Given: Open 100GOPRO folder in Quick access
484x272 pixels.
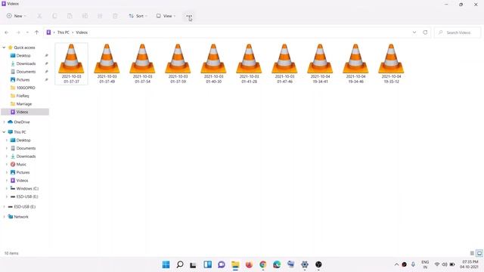Looking at the screenshot, I should (25, 88).
